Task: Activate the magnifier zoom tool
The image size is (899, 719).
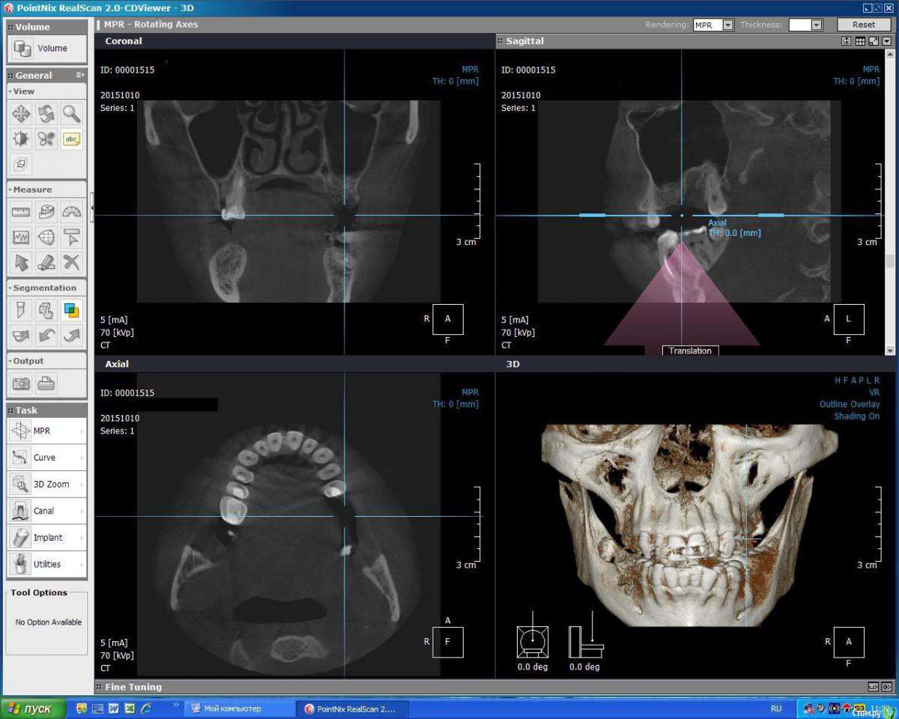Action: tap(71, 114)
